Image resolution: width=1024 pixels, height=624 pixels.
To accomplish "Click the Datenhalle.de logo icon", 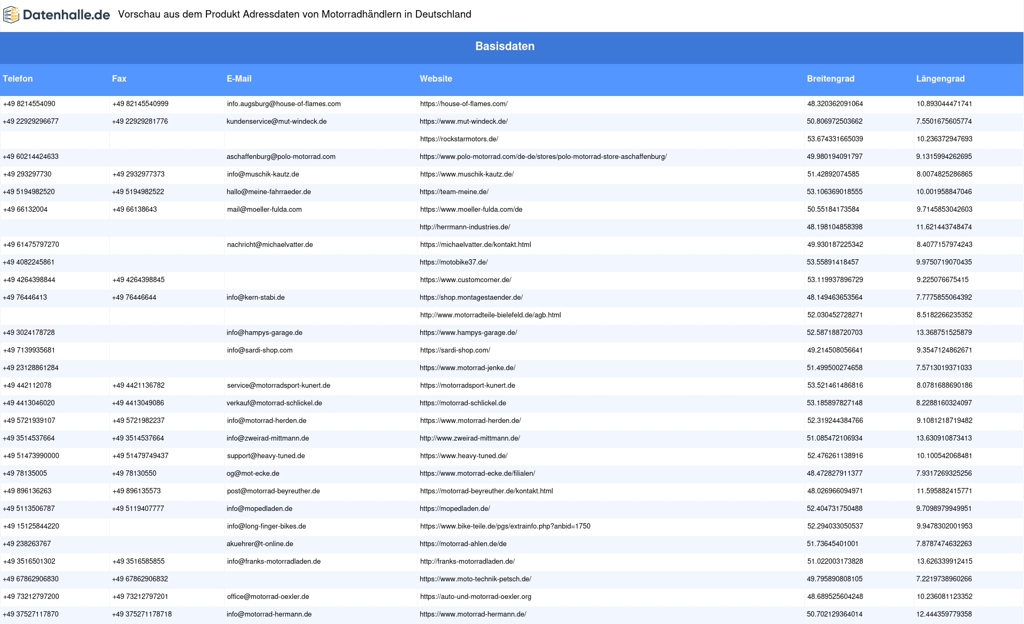I will (x=11, y=15).
